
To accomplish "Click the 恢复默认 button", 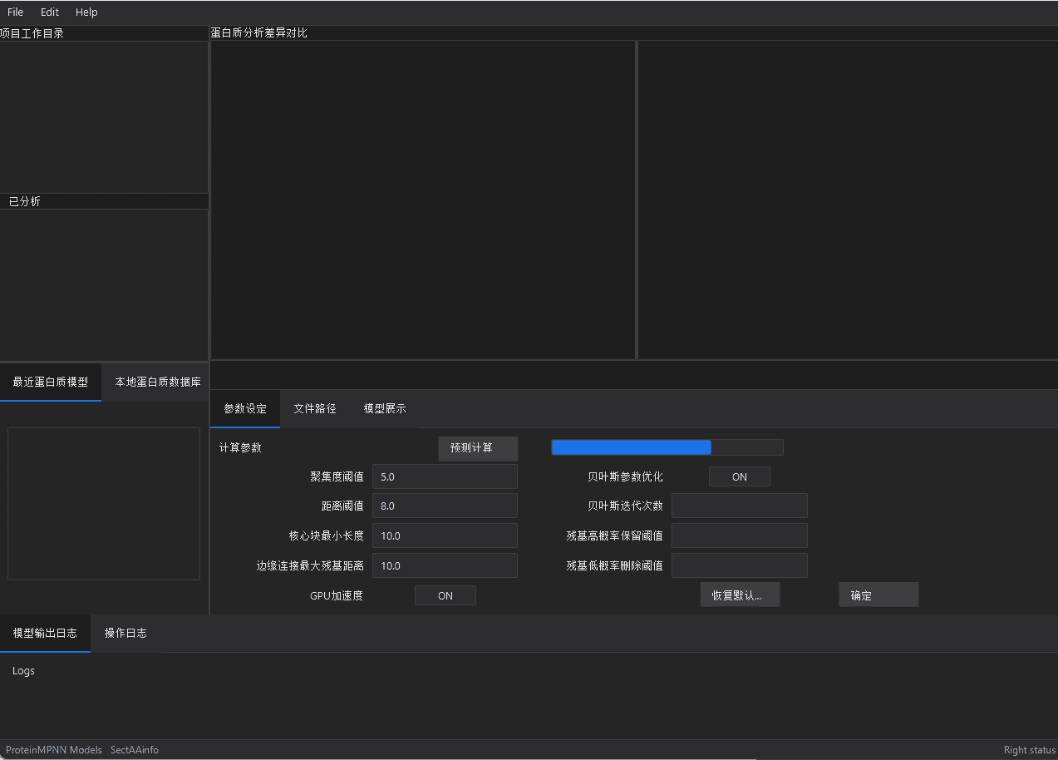I will (x=740, y=595).
